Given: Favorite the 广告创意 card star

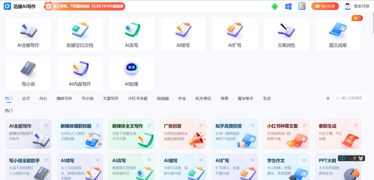Looking at the screenshot, I should pos(201,125).
